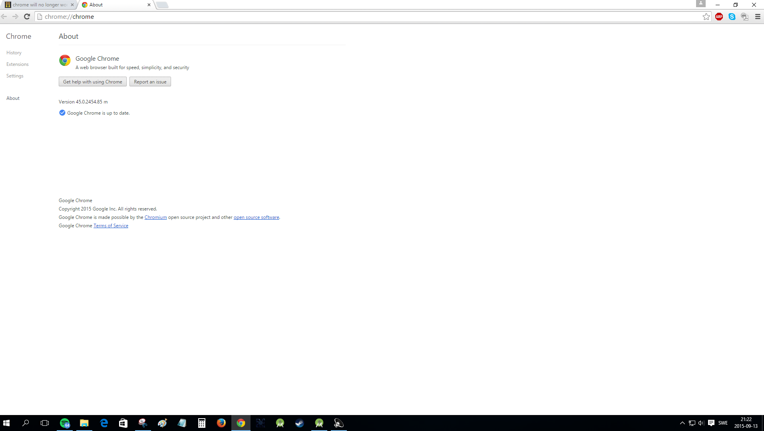Open the Notepad icon on the taskbar

point(182,423)
